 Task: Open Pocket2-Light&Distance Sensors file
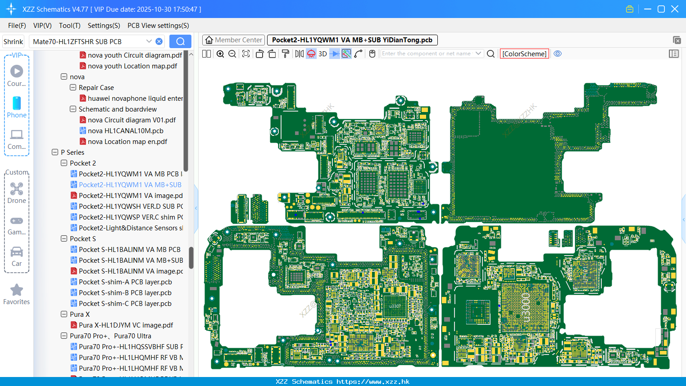(127, 228)
